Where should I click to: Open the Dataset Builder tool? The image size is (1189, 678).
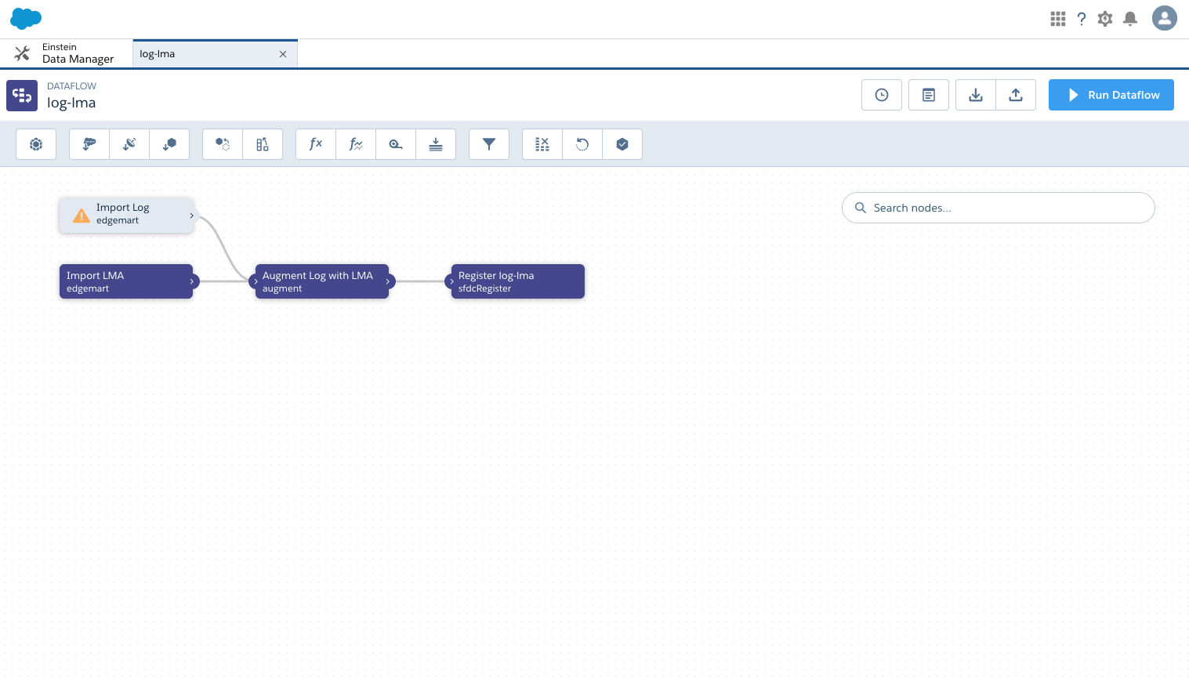[36, 144]
